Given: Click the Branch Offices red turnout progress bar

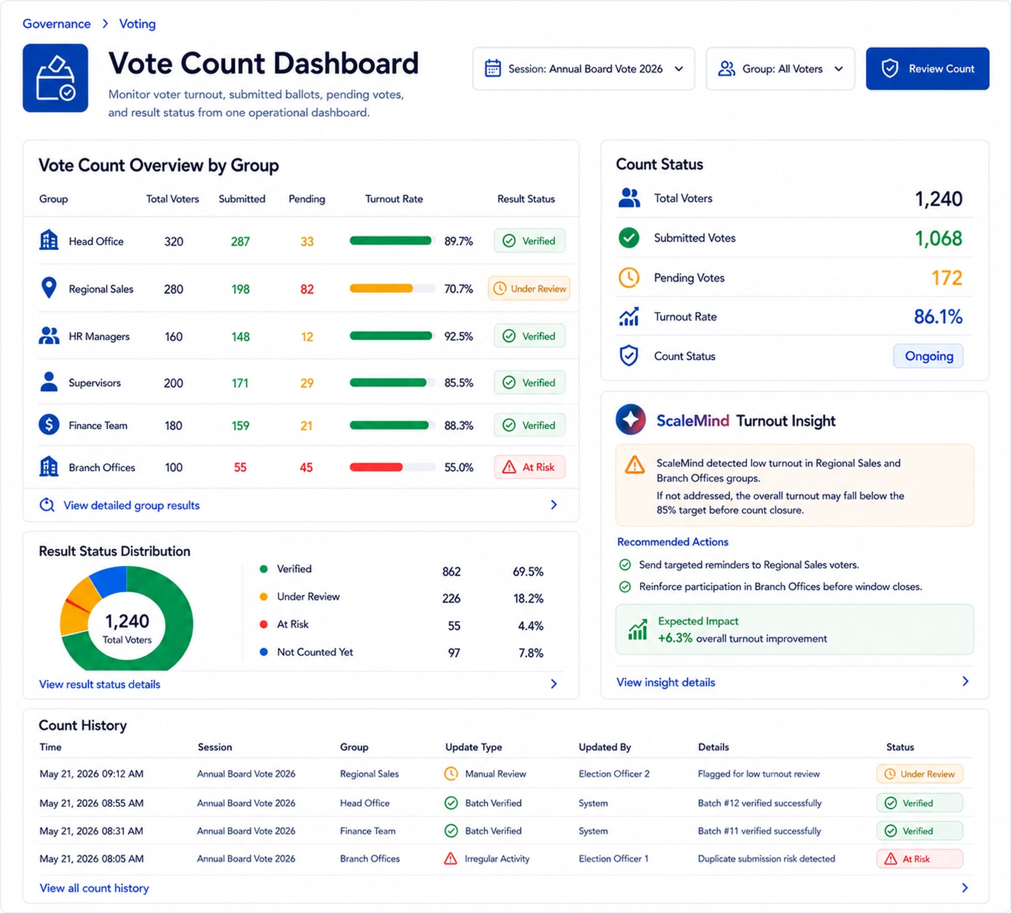Looking at the screenshot, I should (392, 467).
